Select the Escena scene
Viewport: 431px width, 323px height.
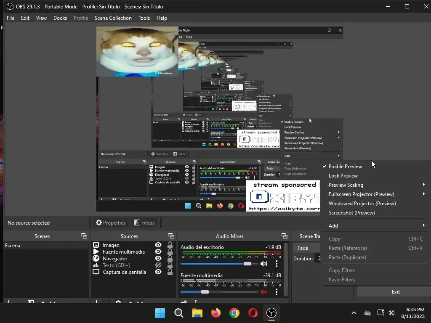(x=46, y=246)
